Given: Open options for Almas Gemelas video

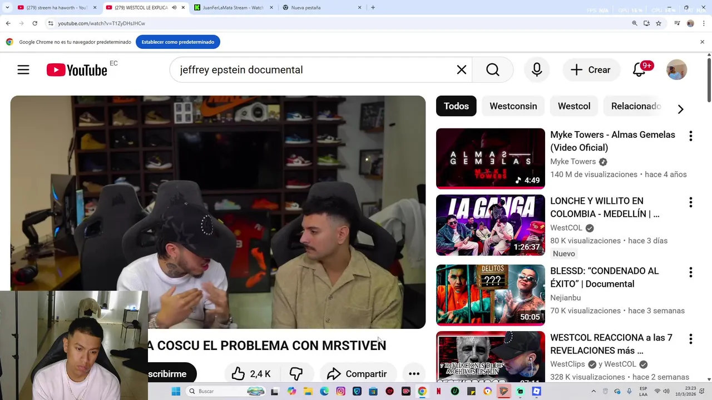Looking at the screenshot, I should pos(690,136).
